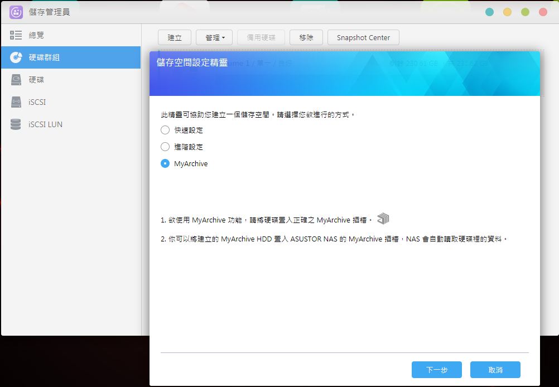Open the 總覽 overview list icon

tap(16, 35)
